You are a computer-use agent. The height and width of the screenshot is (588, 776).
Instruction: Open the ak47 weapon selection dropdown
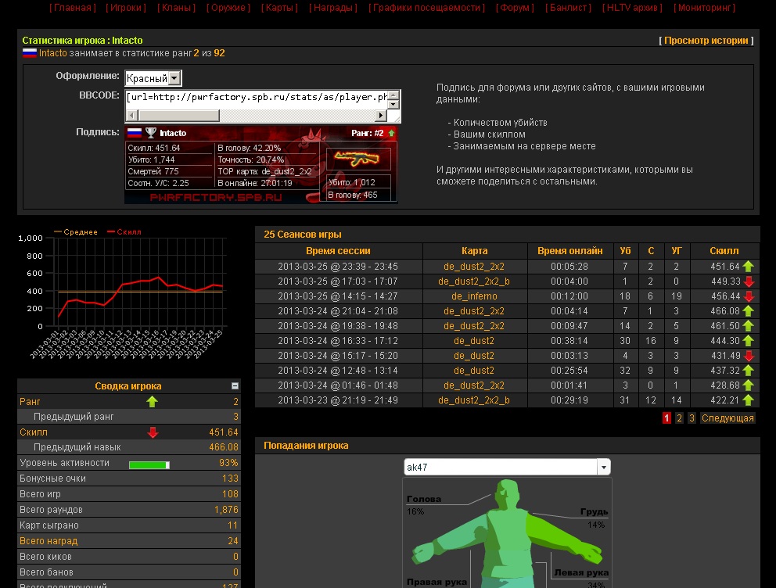(x=603, y=467)
